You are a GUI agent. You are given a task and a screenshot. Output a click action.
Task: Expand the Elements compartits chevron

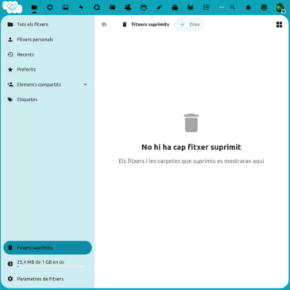(85, 84)
